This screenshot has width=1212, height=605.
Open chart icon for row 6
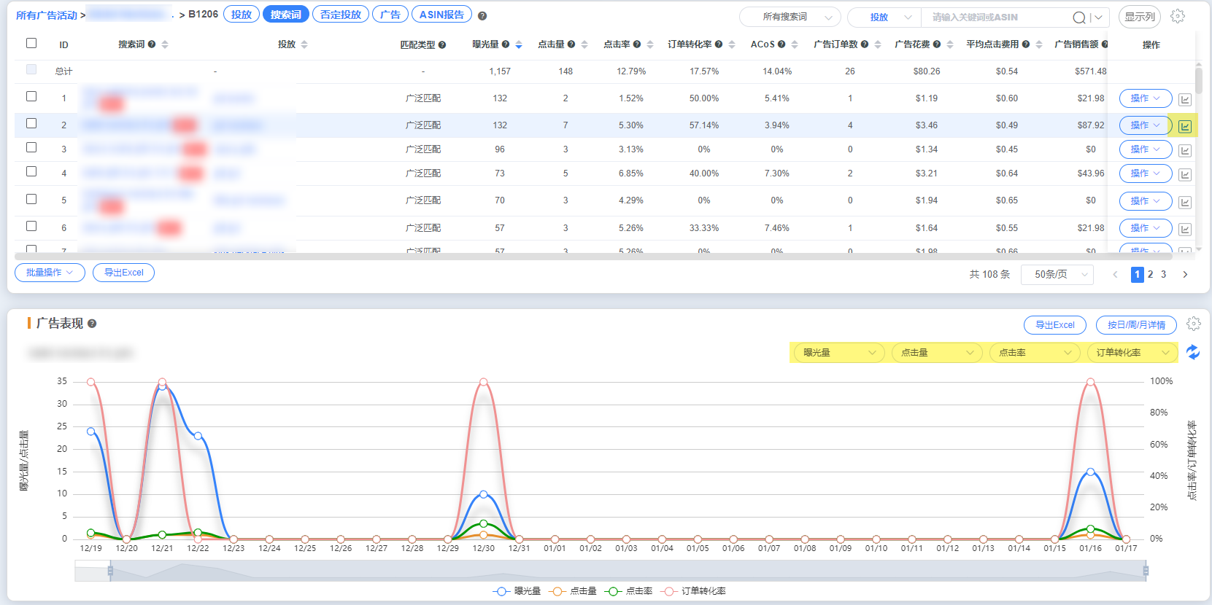(x=1185, y=229)
